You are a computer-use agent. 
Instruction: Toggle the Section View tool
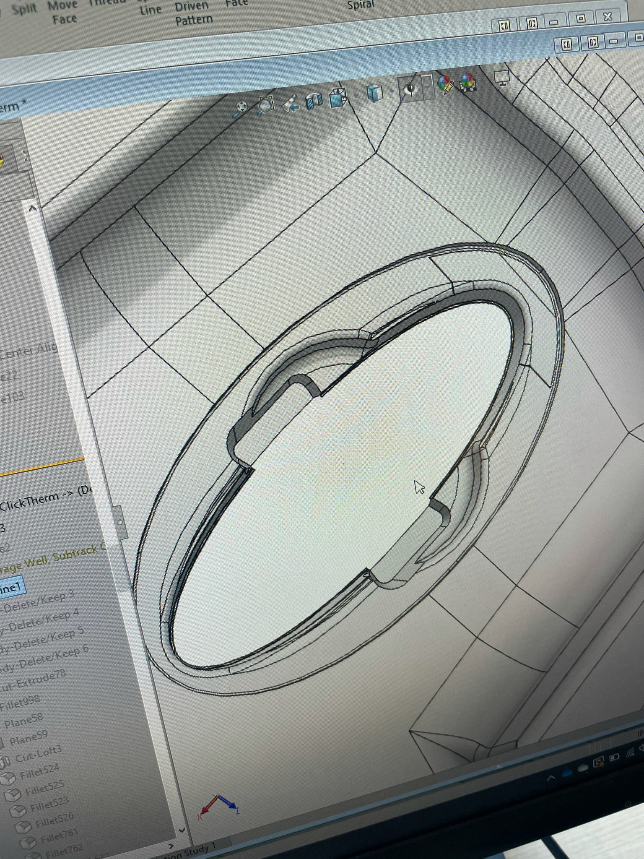point(314,102)
